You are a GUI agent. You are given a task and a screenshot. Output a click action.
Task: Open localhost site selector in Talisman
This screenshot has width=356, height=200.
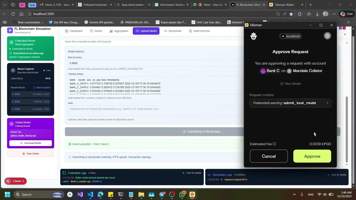coord(291,36)
